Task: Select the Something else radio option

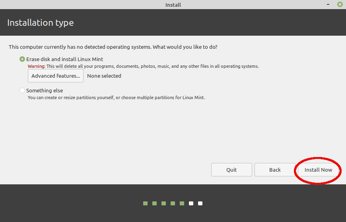Action: point(22,90)
